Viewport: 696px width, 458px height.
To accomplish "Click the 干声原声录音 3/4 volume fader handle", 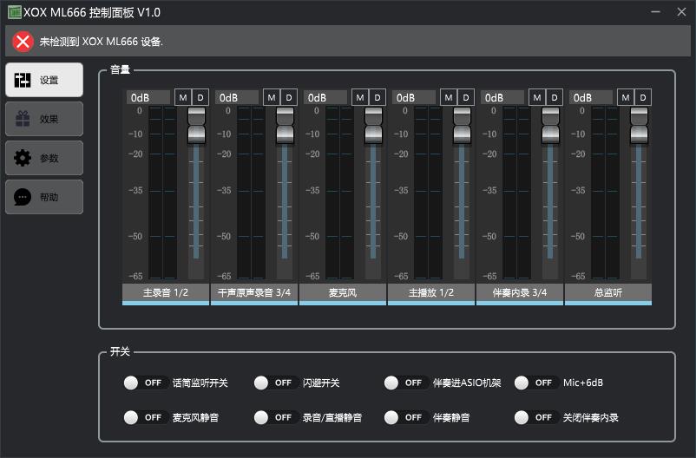I will 285,125.
